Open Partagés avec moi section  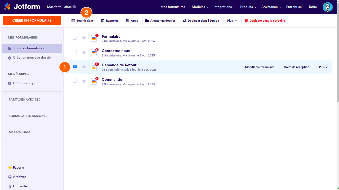(x=25, y=99)
